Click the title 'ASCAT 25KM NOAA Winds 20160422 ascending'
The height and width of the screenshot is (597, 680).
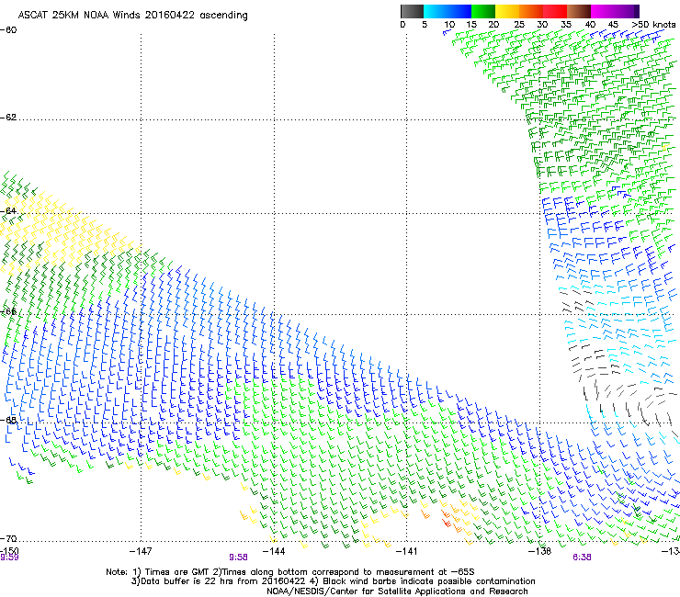[132, 16]
